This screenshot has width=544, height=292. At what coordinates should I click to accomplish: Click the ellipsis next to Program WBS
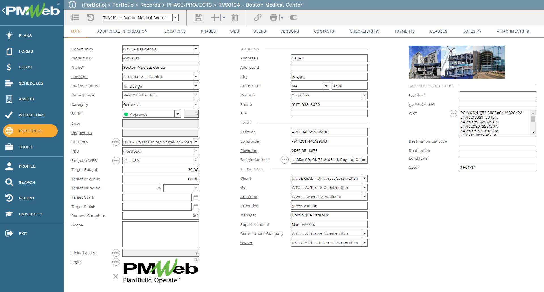(116, 160)
